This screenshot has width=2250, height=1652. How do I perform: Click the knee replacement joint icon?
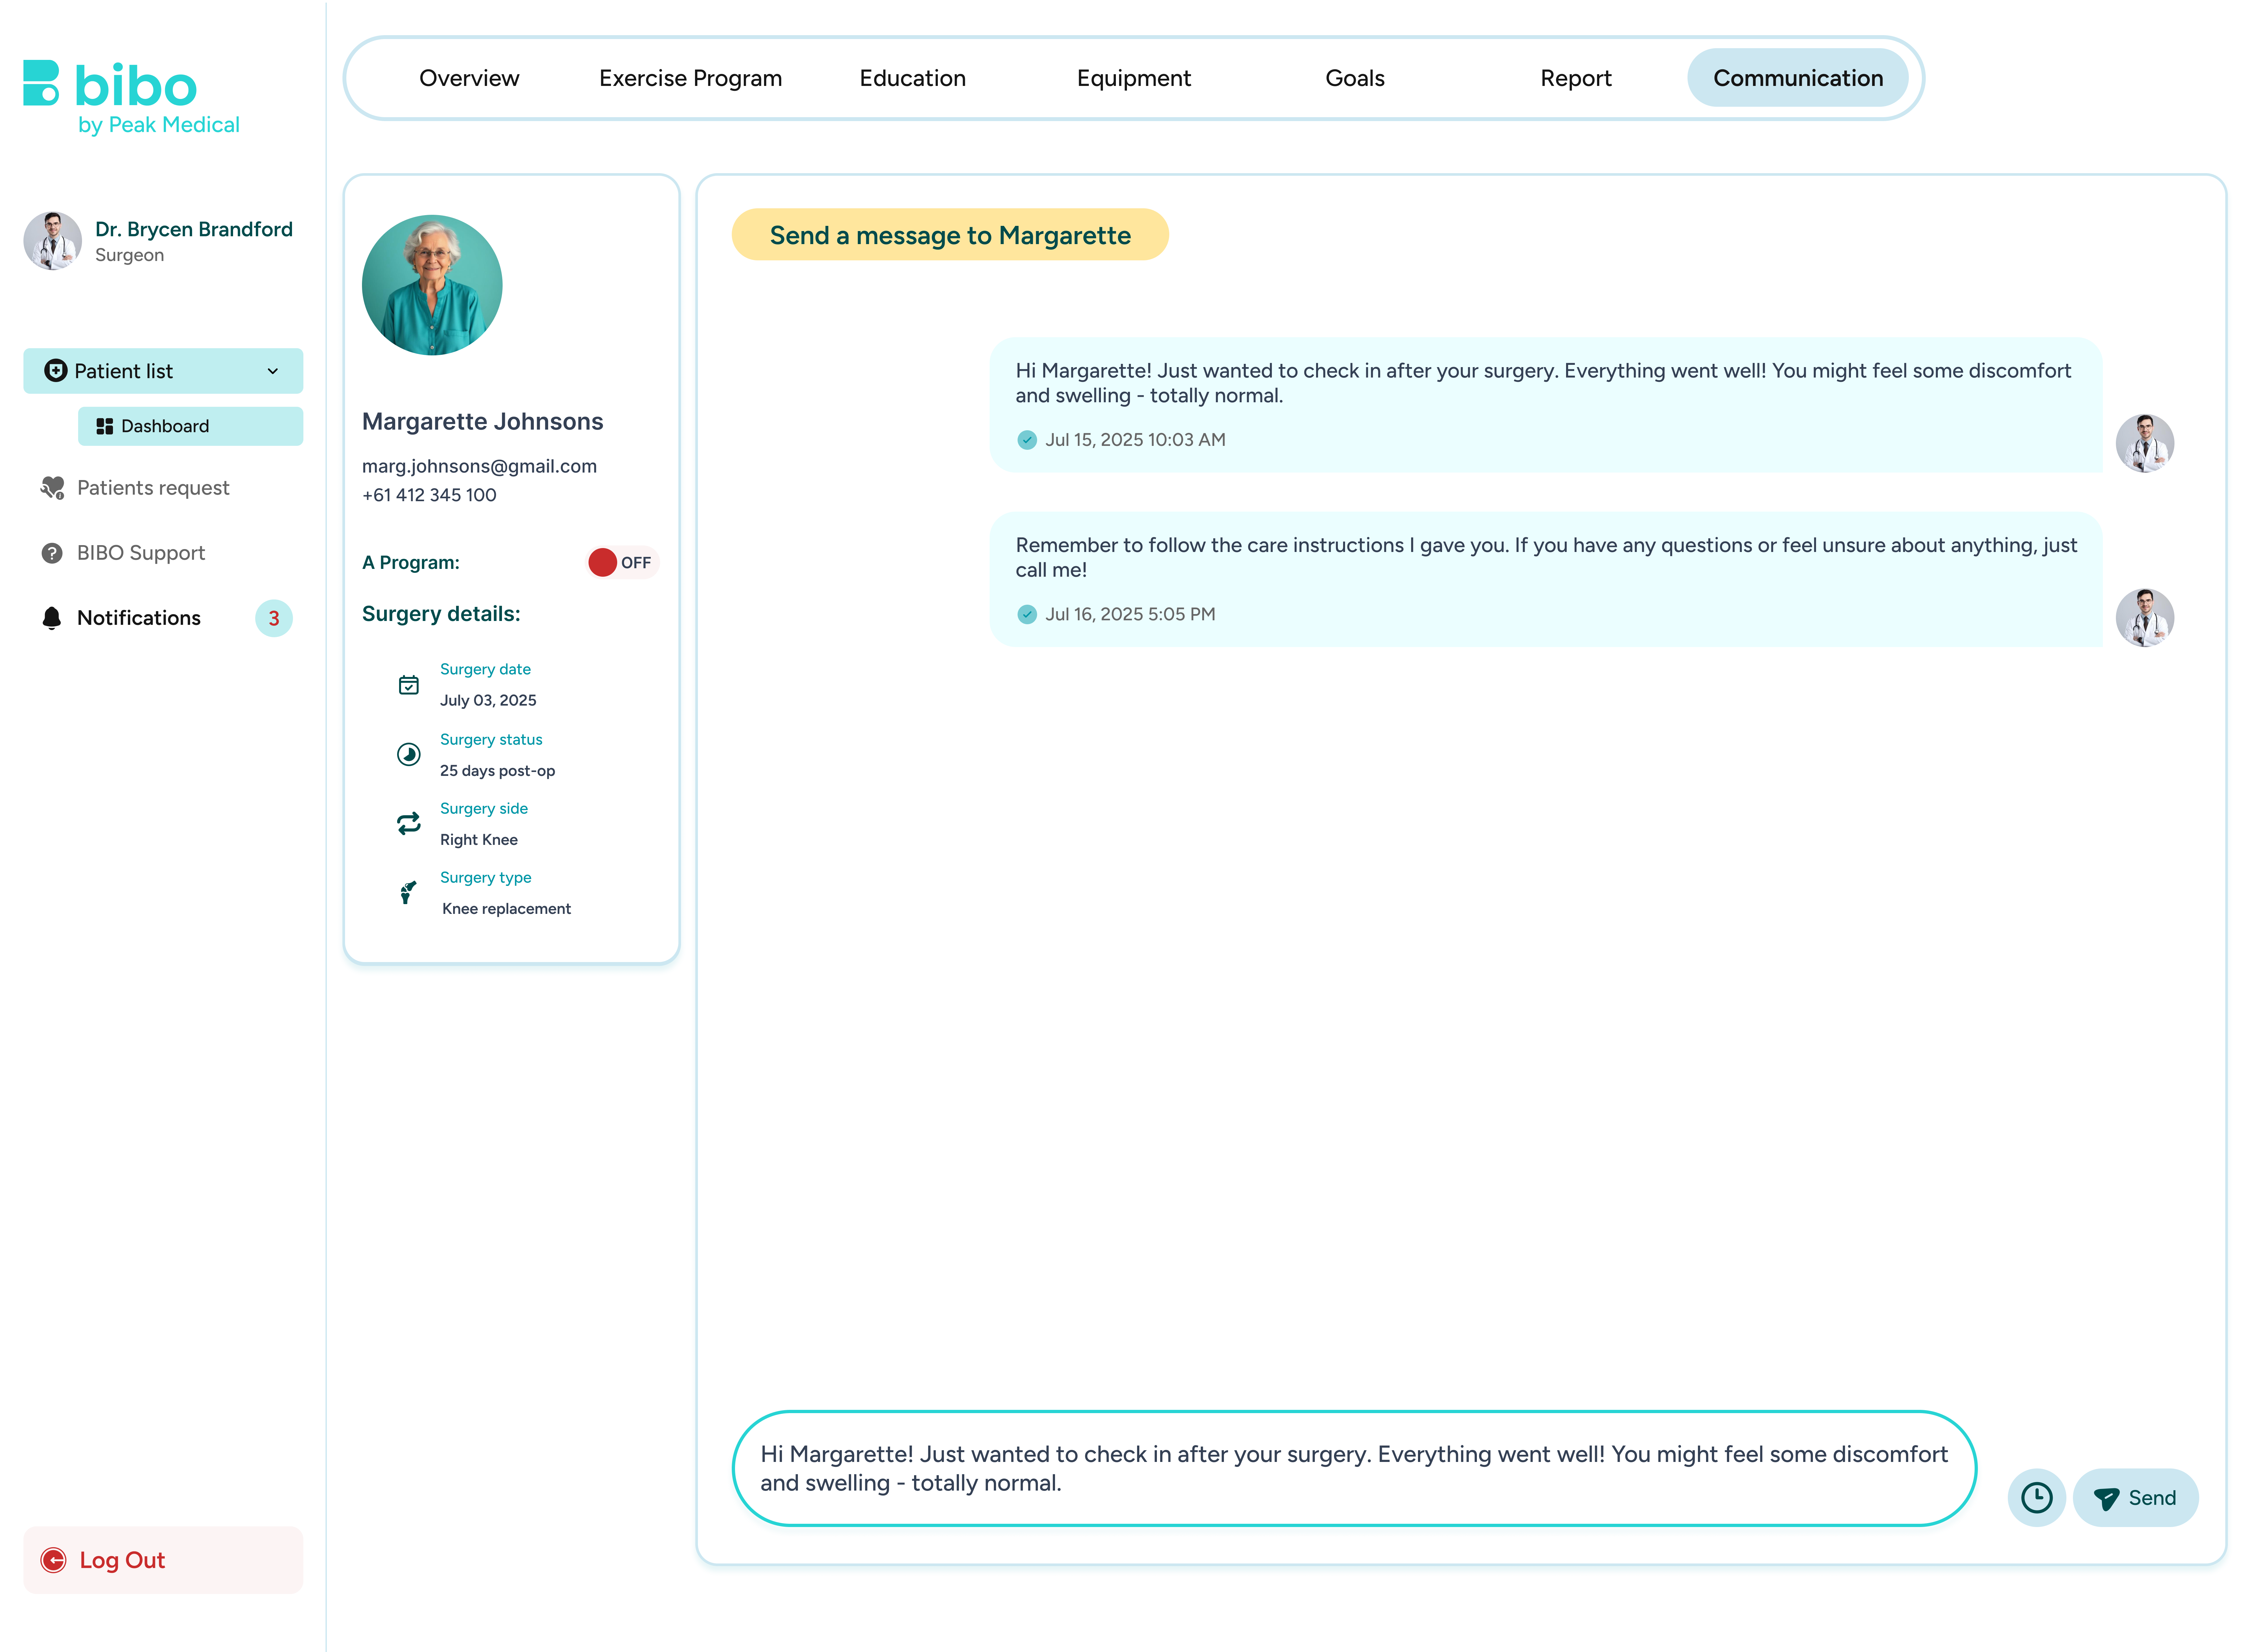pos(408,892)
